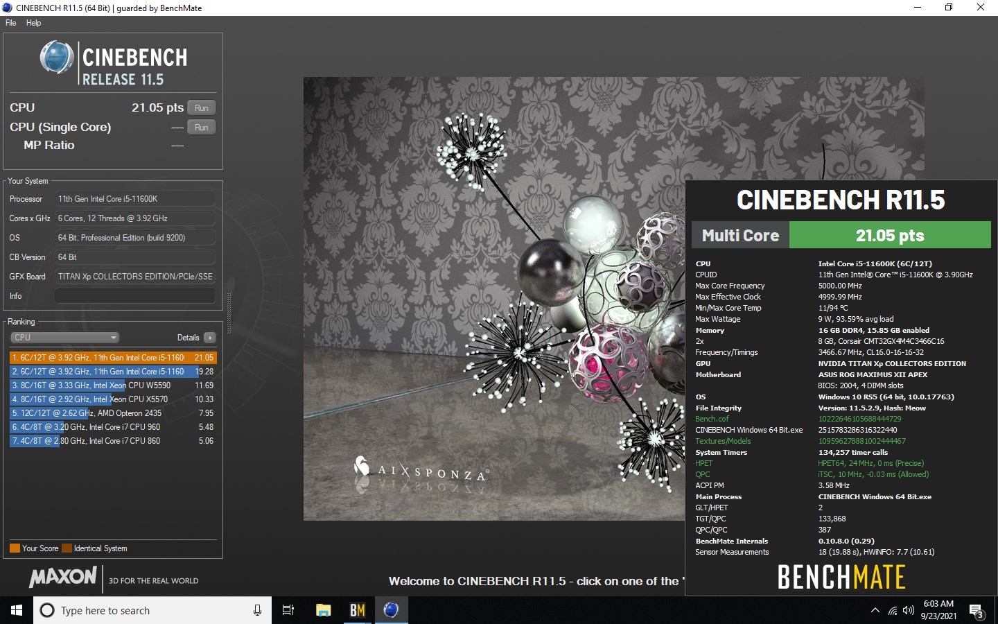Click the rendered AIXSPONZA scene image
998x624 pixels.
[493, 298]
